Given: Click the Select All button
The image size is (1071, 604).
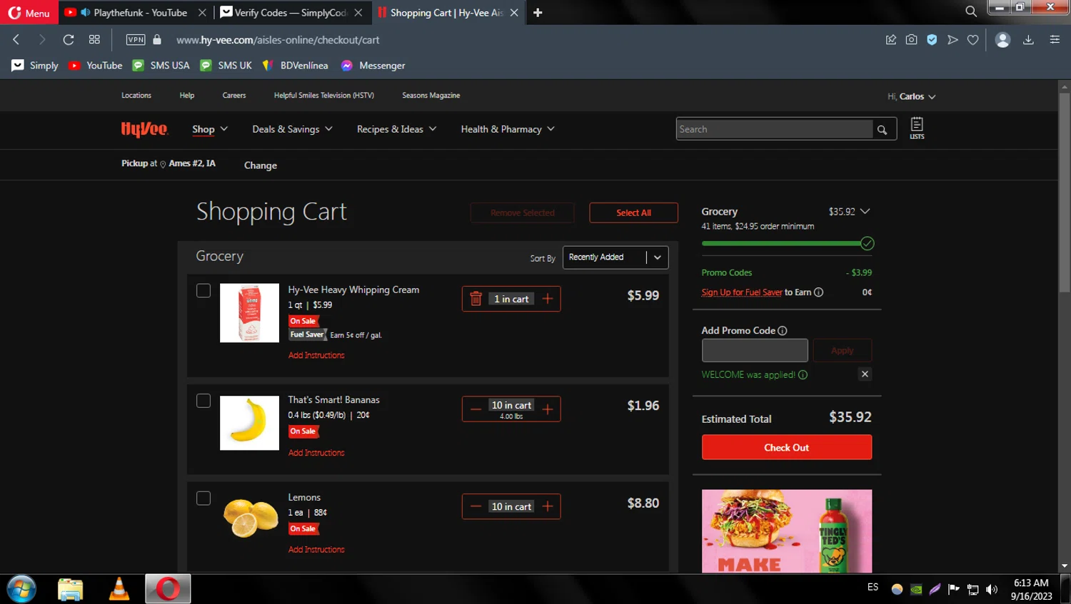Looking at the screenshot, I should [633, 213].
